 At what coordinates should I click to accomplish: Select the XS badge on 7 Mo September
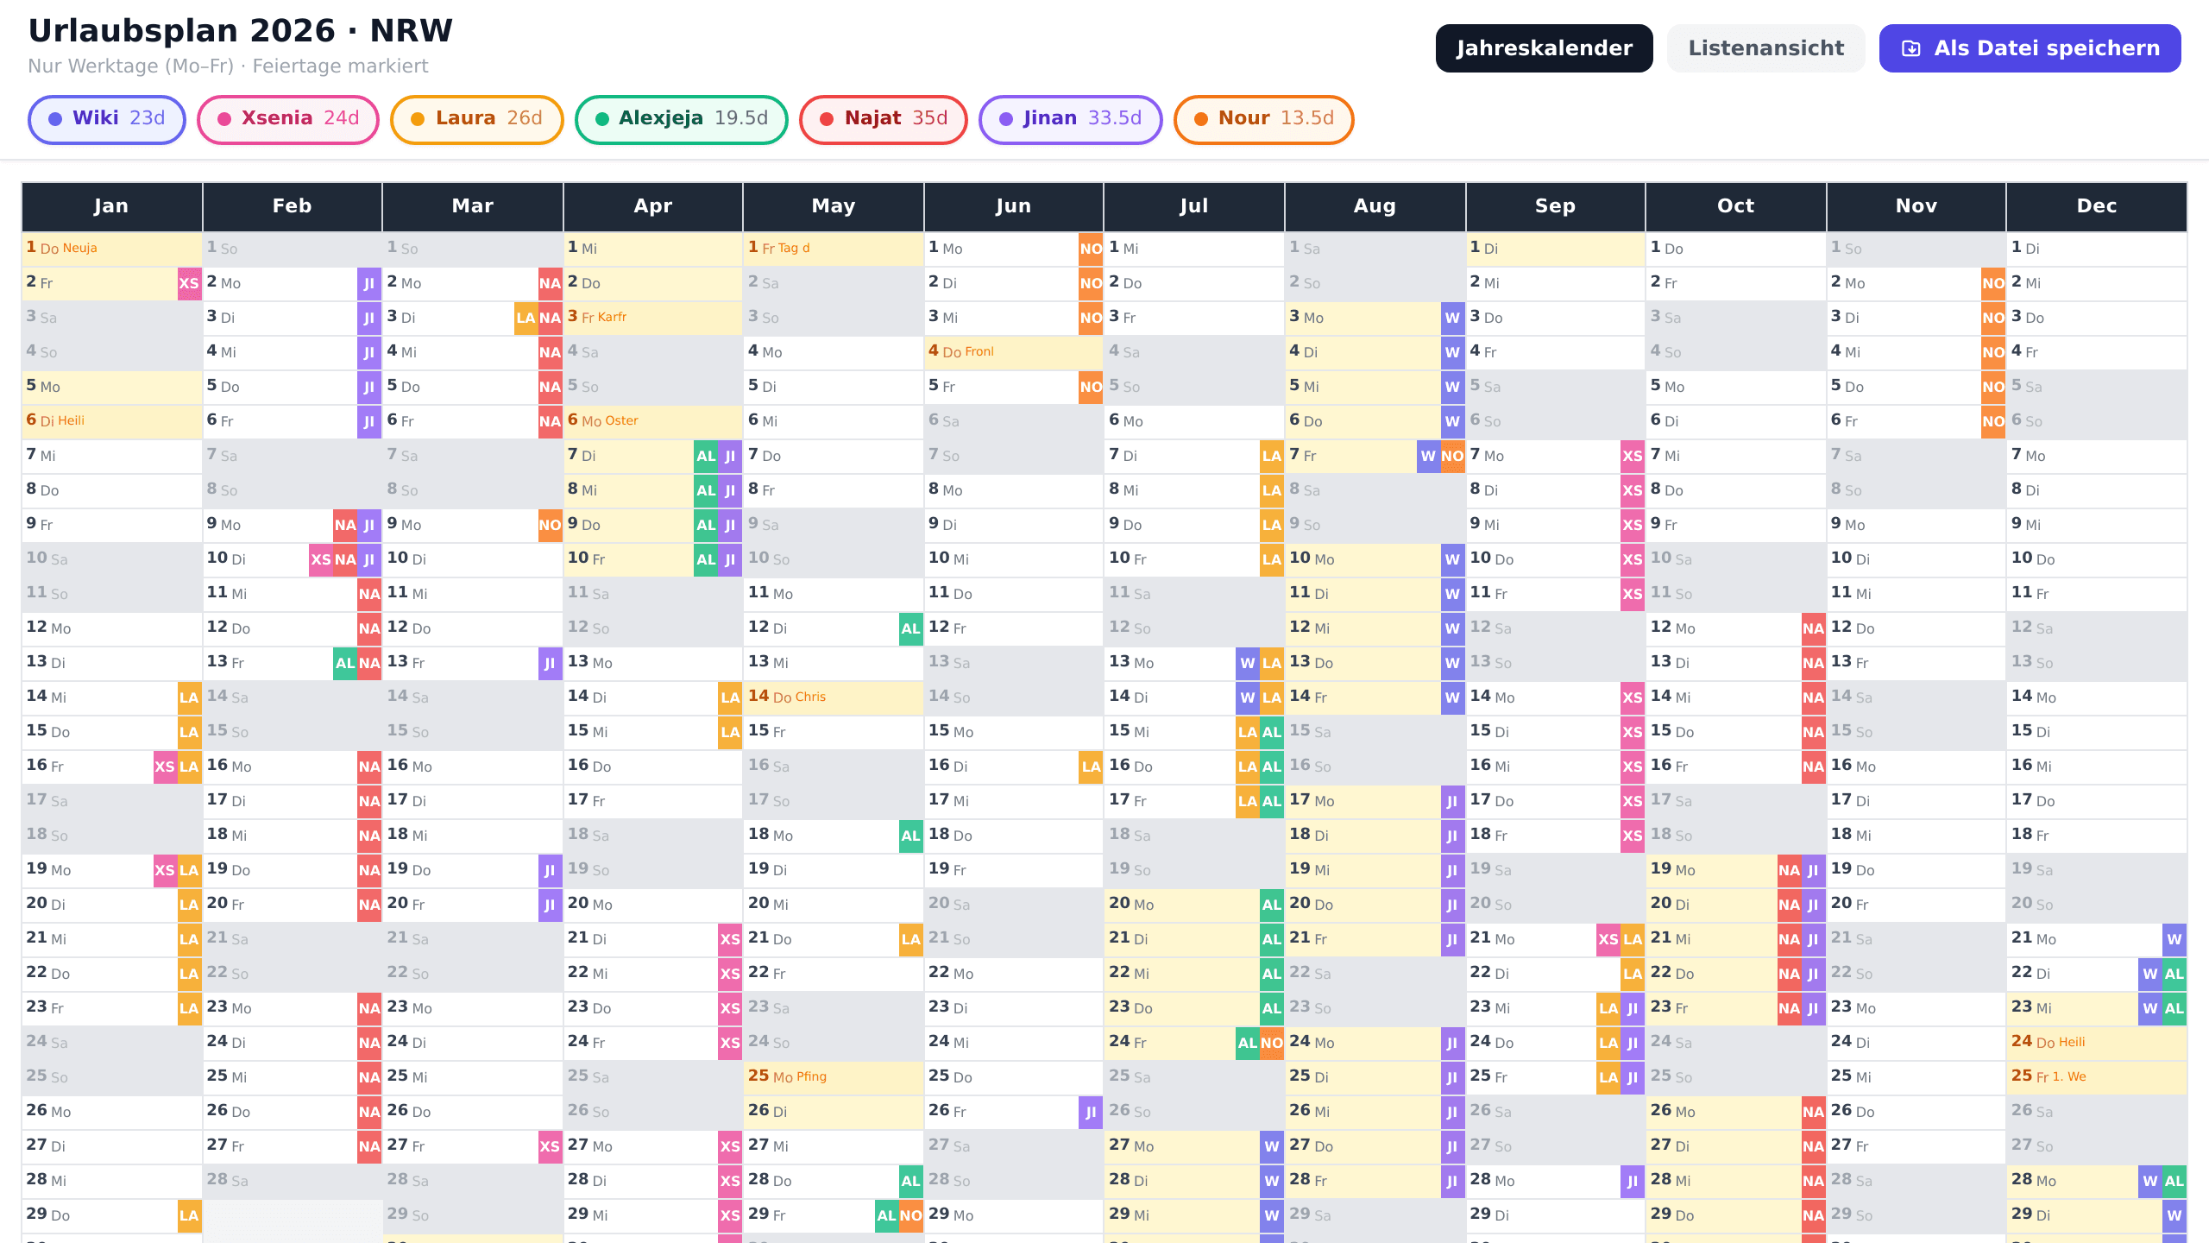[x=1633, y=456]
